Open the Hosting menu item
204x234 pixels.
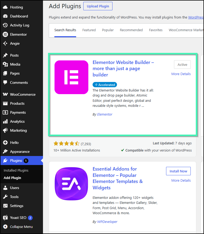point(21,7)
